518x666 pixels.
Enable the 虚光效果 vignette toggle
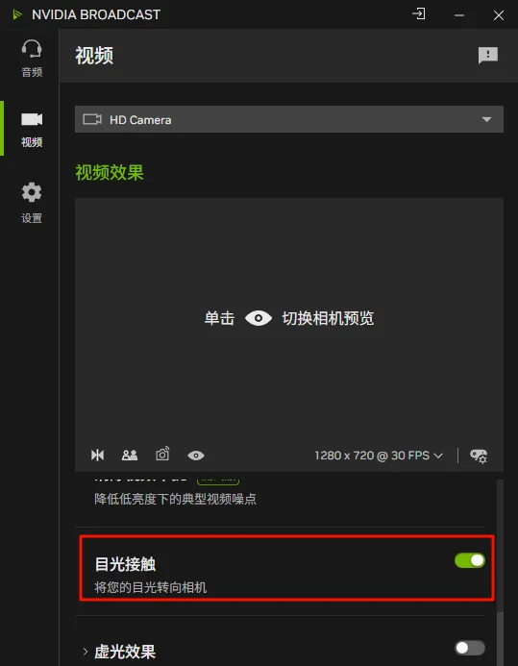tap(470, 648)
